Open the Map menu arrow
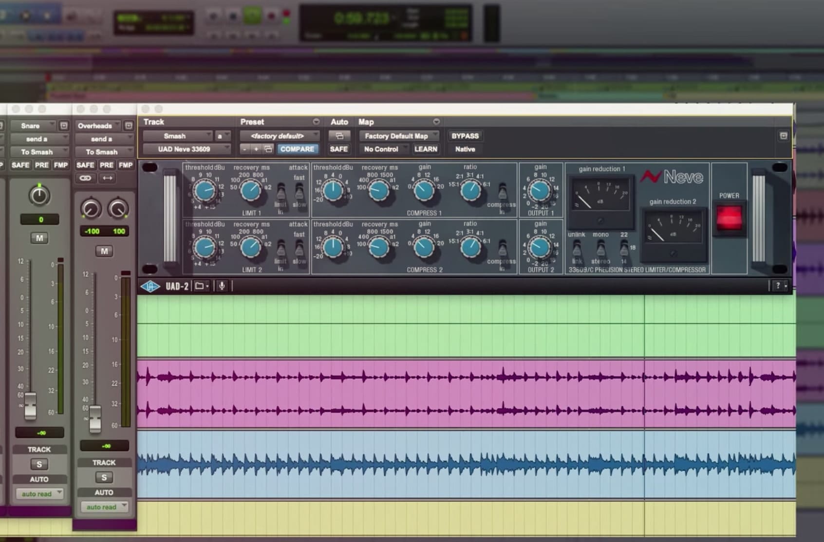This screenshot has width=824, height=542. [436, 122]
